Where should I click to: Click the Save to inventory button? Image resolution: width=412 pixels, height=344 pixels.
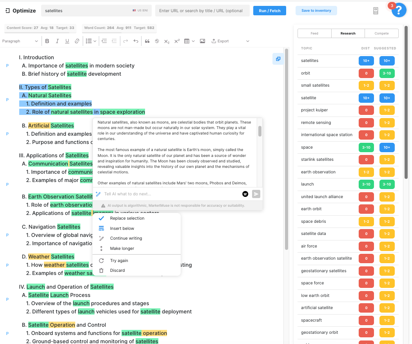coord(316,11)
